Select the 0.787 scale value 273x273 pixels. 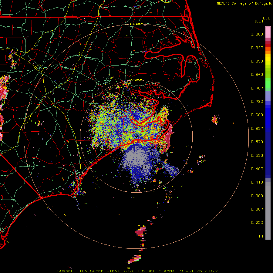(257, 88)
